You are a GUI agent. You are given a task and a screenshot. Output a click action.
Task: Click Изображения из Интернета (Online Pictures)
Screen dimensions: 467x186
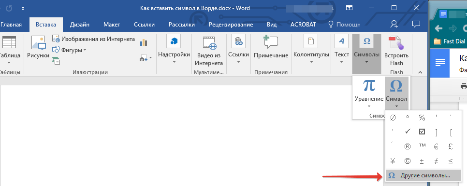tap(93, 39)
